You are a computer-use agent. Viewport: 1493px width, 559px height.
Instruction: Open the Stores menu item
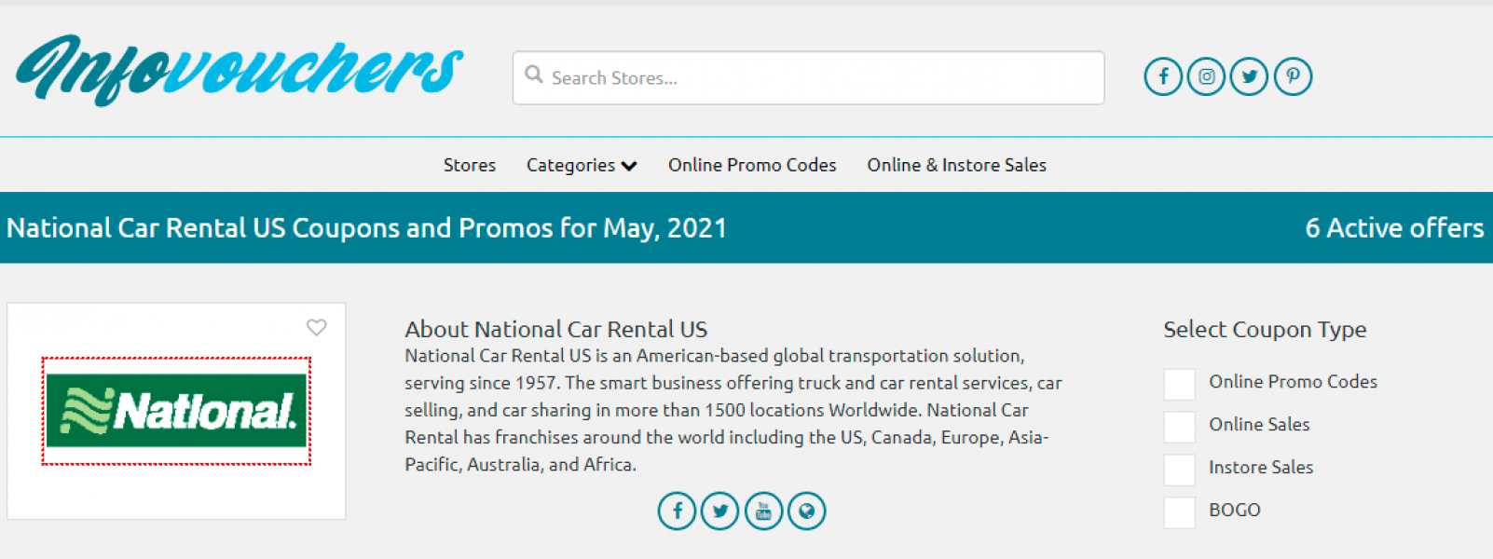pos(470,165)
